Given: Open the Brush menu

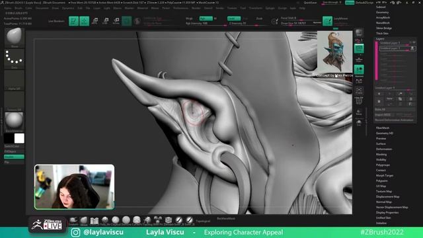Looking at the screenshot, I should pos(19,8).
